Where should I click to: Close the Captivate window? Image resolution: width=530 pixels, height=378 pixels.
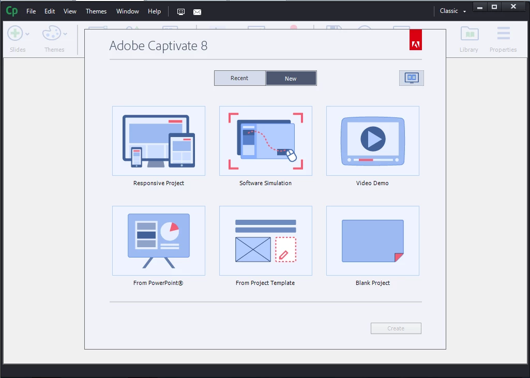(x=513, y=7)
